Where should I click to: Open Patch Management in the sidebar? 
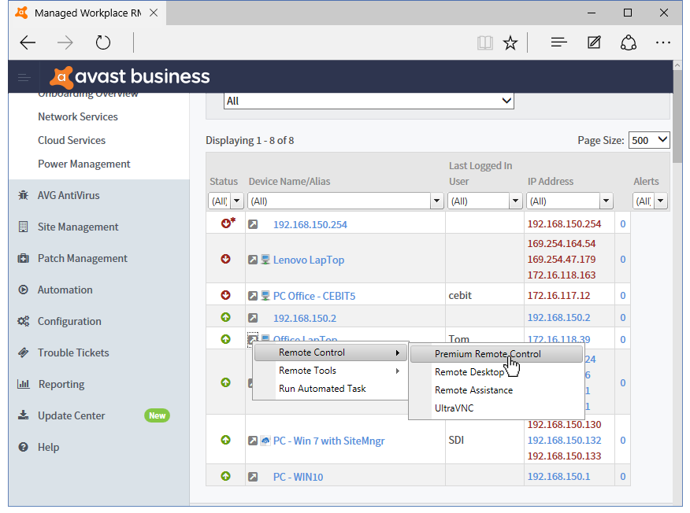(82, 258)
